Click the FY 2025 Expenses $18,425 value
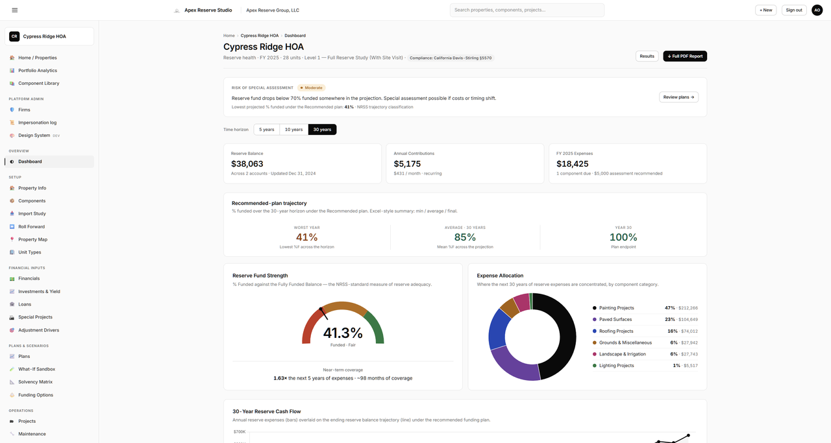Viewport: 831px width, 443px height. pyautogui.click(x=573, y=164)
